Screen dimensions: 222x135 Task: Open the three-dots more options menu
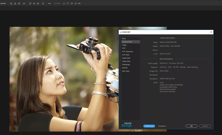49,4
